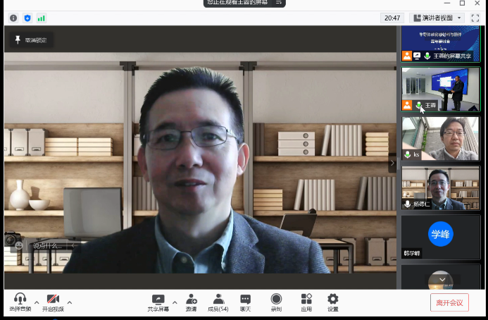The image size is (488, 320).
Task: Click the red leave meeting button
Action: [x=449, y=302]
